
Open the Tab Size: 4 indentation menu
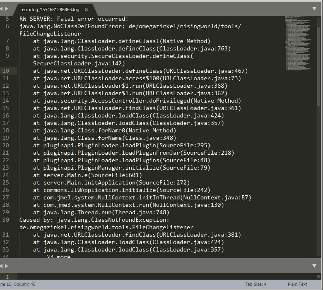[x=256, y=284]
